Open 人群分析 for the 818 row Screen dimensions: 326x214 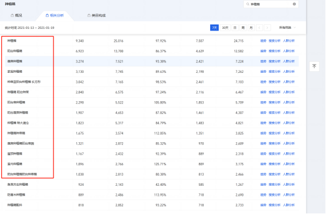point(289,205)
